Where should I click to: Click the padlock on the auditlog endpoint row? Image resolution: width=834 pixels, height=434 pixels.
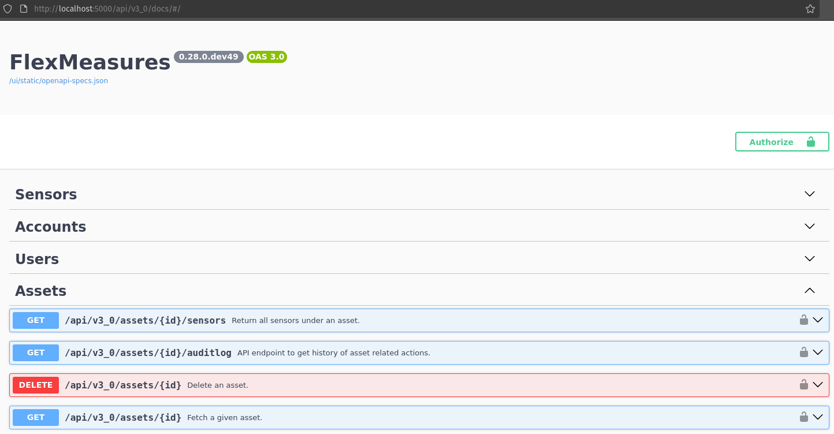[x=803, y=352]
